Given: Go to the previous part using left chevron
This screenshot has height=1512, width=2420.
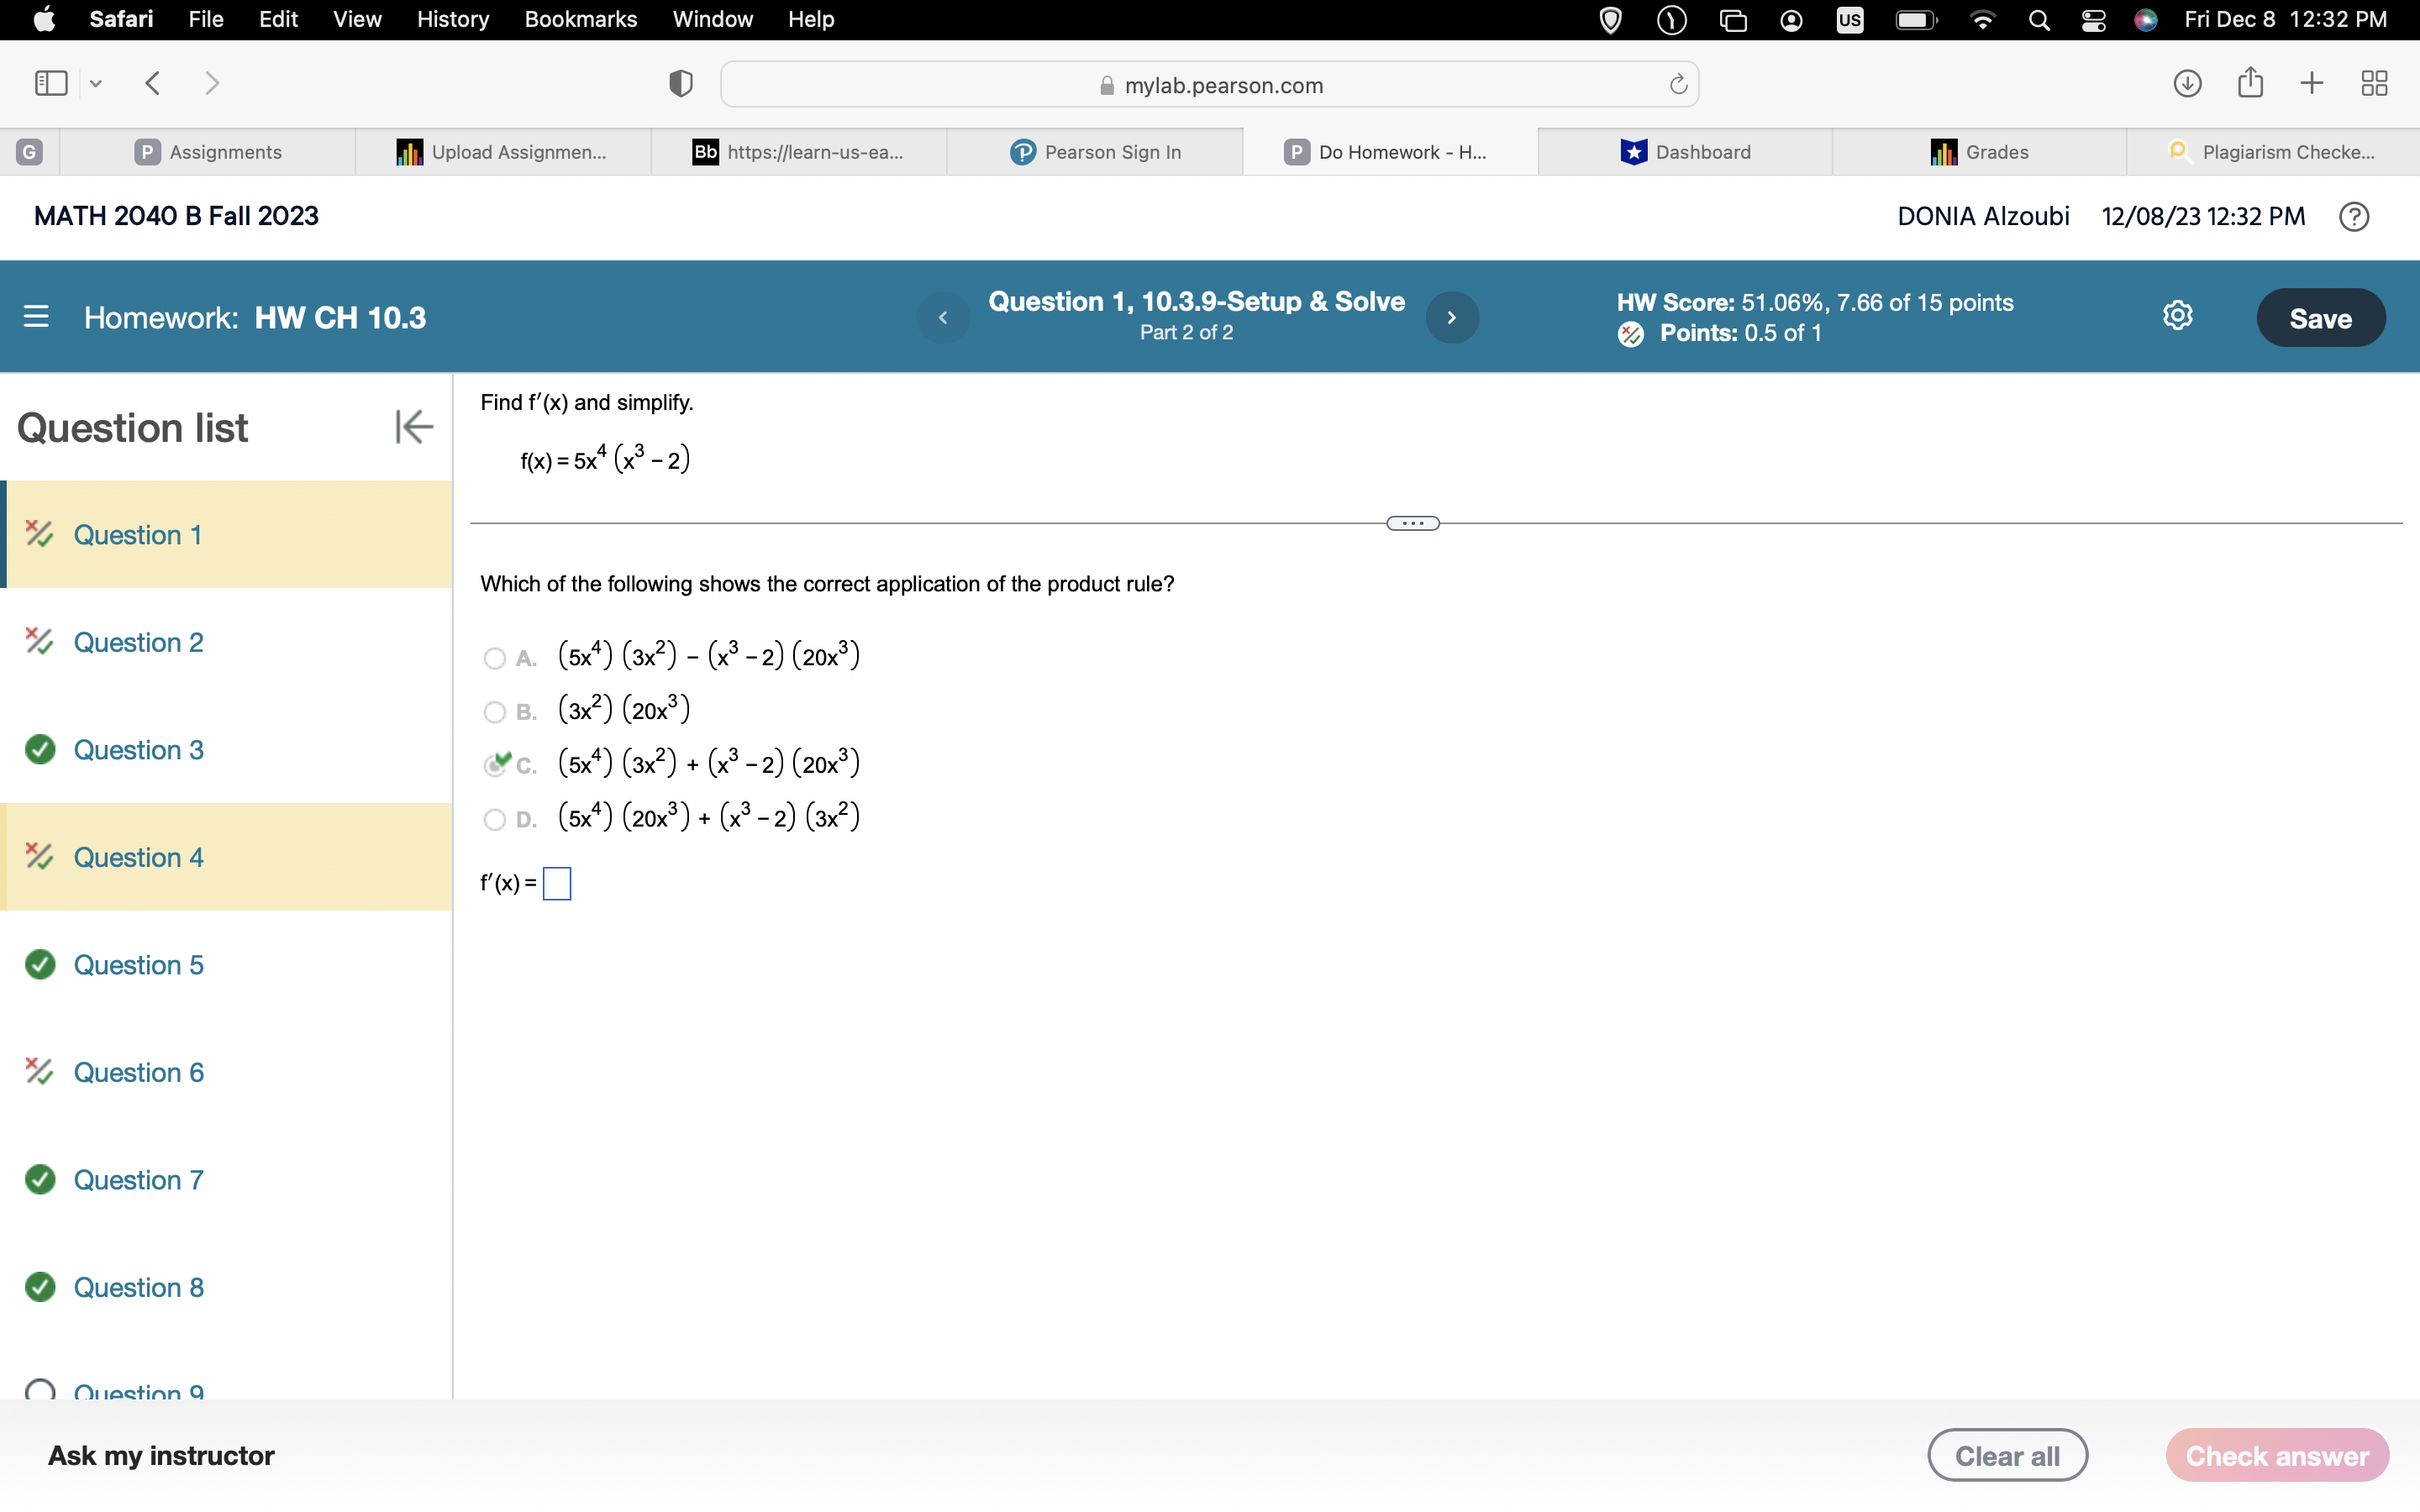Looking at the screenshot, I should click(941, 317).
